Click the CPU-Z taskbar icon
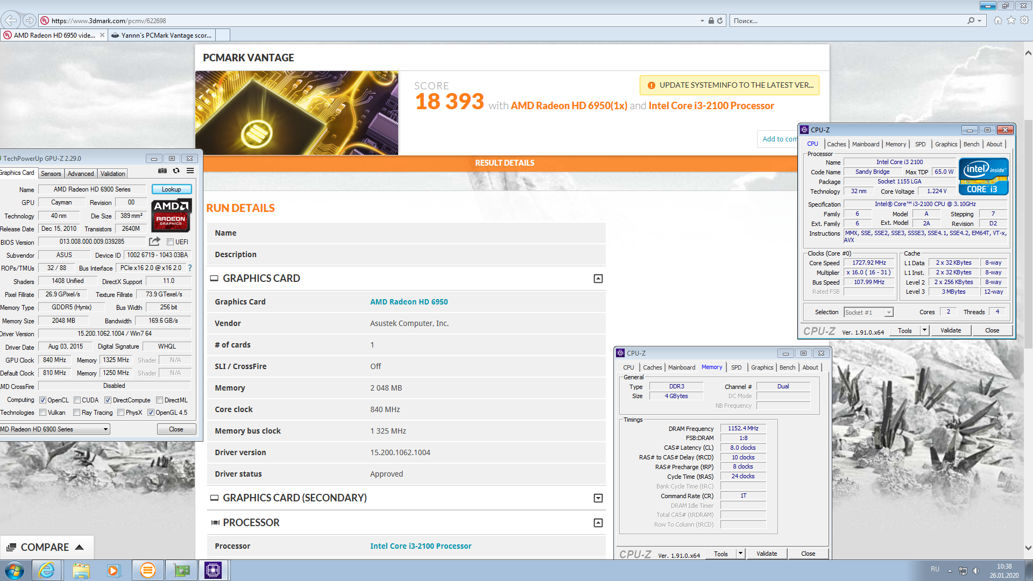The image size is (1033, 581). coord(213,570)
